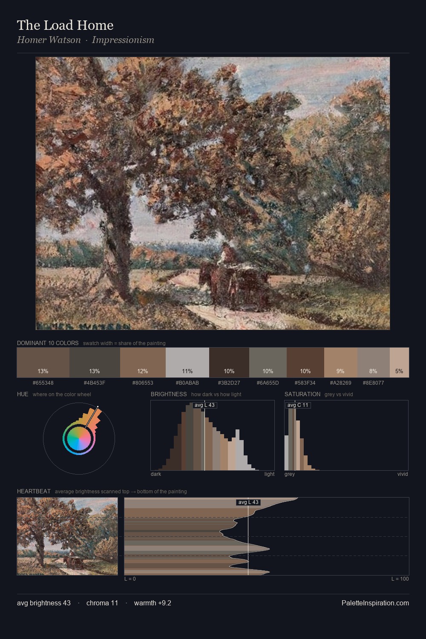Click the "HEARTBEAT" section heading
426x639 pixels.
pos(34,491)
